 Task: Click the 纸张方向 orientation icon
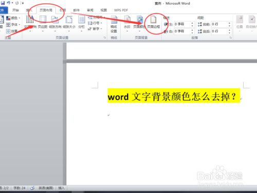55,20
